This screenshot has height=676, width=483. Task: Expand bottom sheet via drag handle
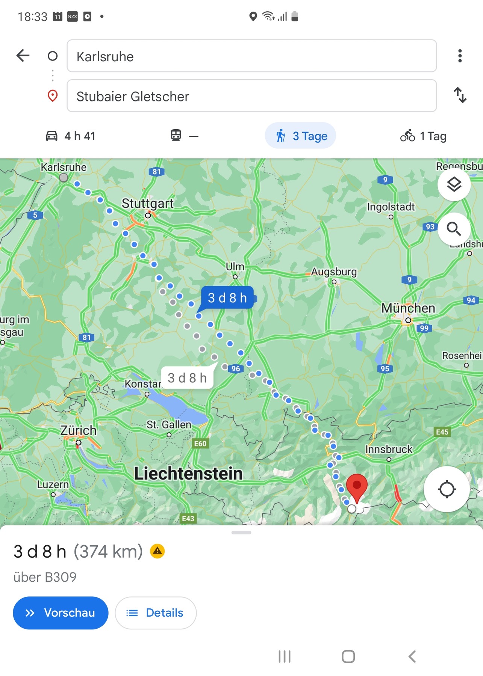click(241, 533)
